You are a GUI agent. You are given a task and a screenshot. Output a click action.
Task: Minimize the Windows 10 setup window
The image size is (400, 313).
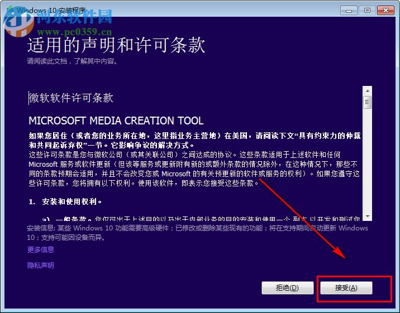pyautogui.click(x=349, y=11)
